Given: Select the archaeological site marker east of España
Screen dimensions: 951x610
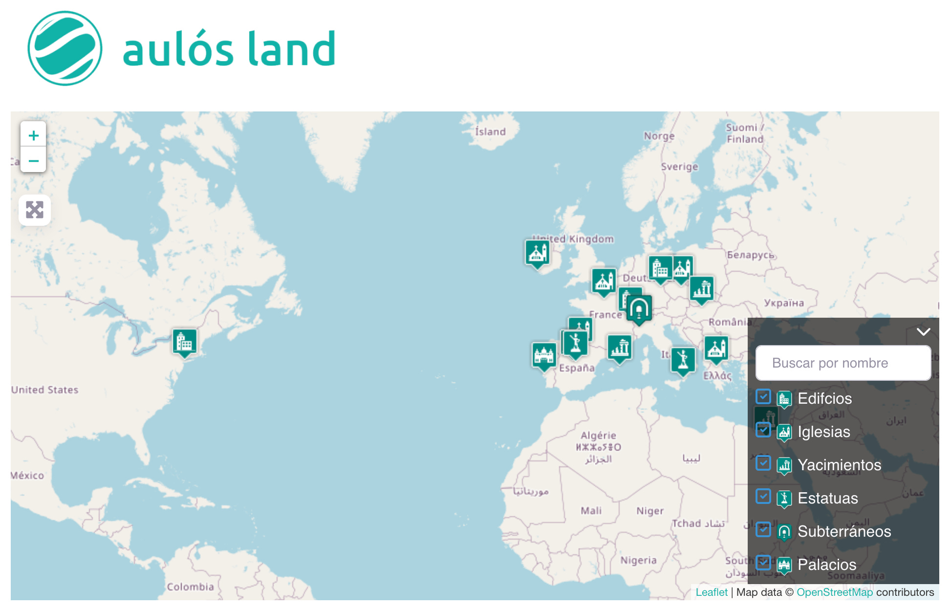Looking at the screenshot, I should click(x=620, y=348).
